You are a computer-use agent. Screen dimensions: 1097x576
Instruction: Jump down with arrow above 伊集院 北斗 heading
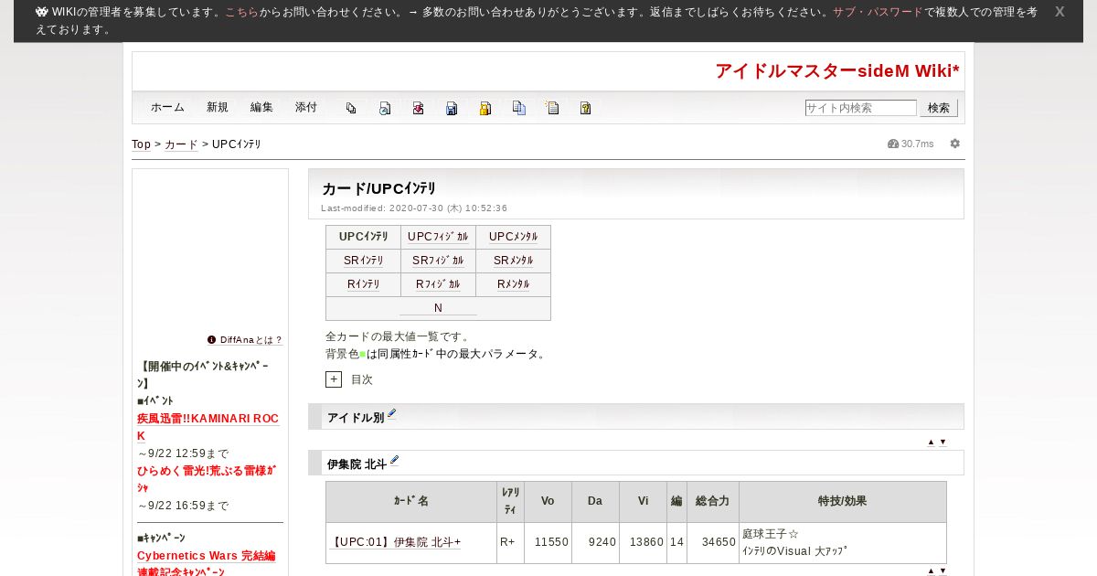tap(943, 442)
